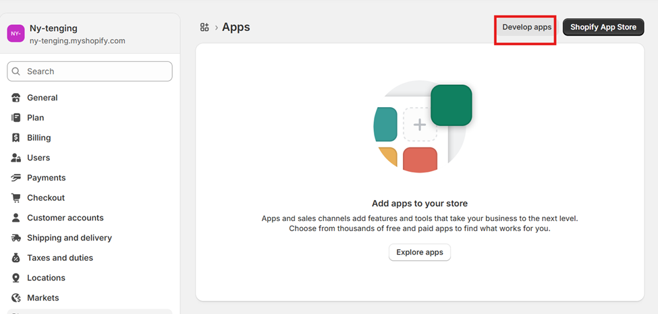Click the apps grid breadcrumb icon
The image size is (658, 314).
(204, 28)
